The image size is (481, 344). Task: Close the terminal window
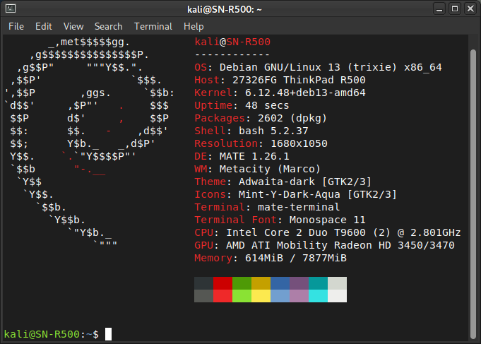470,8
